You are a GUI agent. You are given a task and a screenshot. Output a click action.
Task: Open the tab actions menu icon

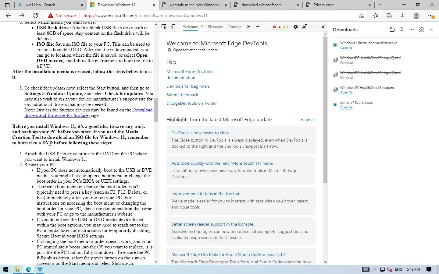[7, 5]
